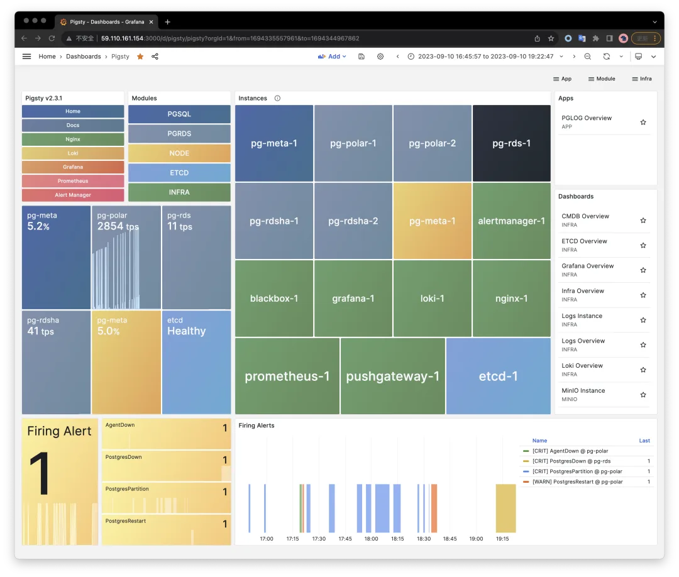
Task: Open the Infra links menu
Action: pos(642,79)
